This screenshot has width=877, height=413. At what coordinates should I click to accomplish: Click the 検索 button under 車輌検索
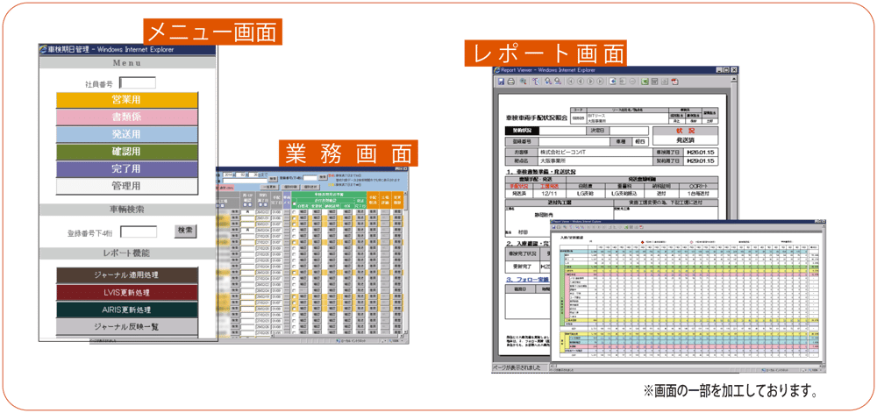[x=186, y=231]
